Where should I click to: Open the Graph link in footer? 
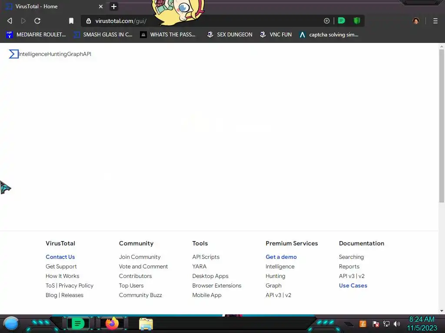click(273, 285)
